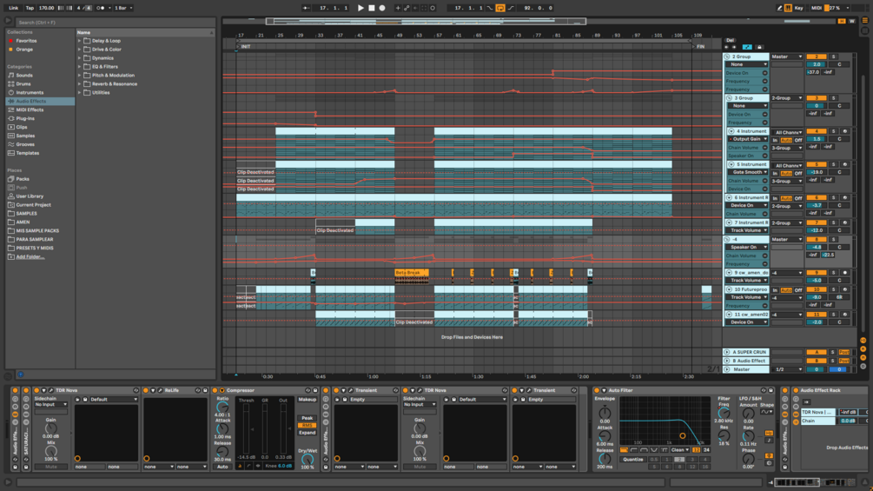Toggle ReLife device activator
Viewport: 873px width, 491px height.
coord(146,390)
